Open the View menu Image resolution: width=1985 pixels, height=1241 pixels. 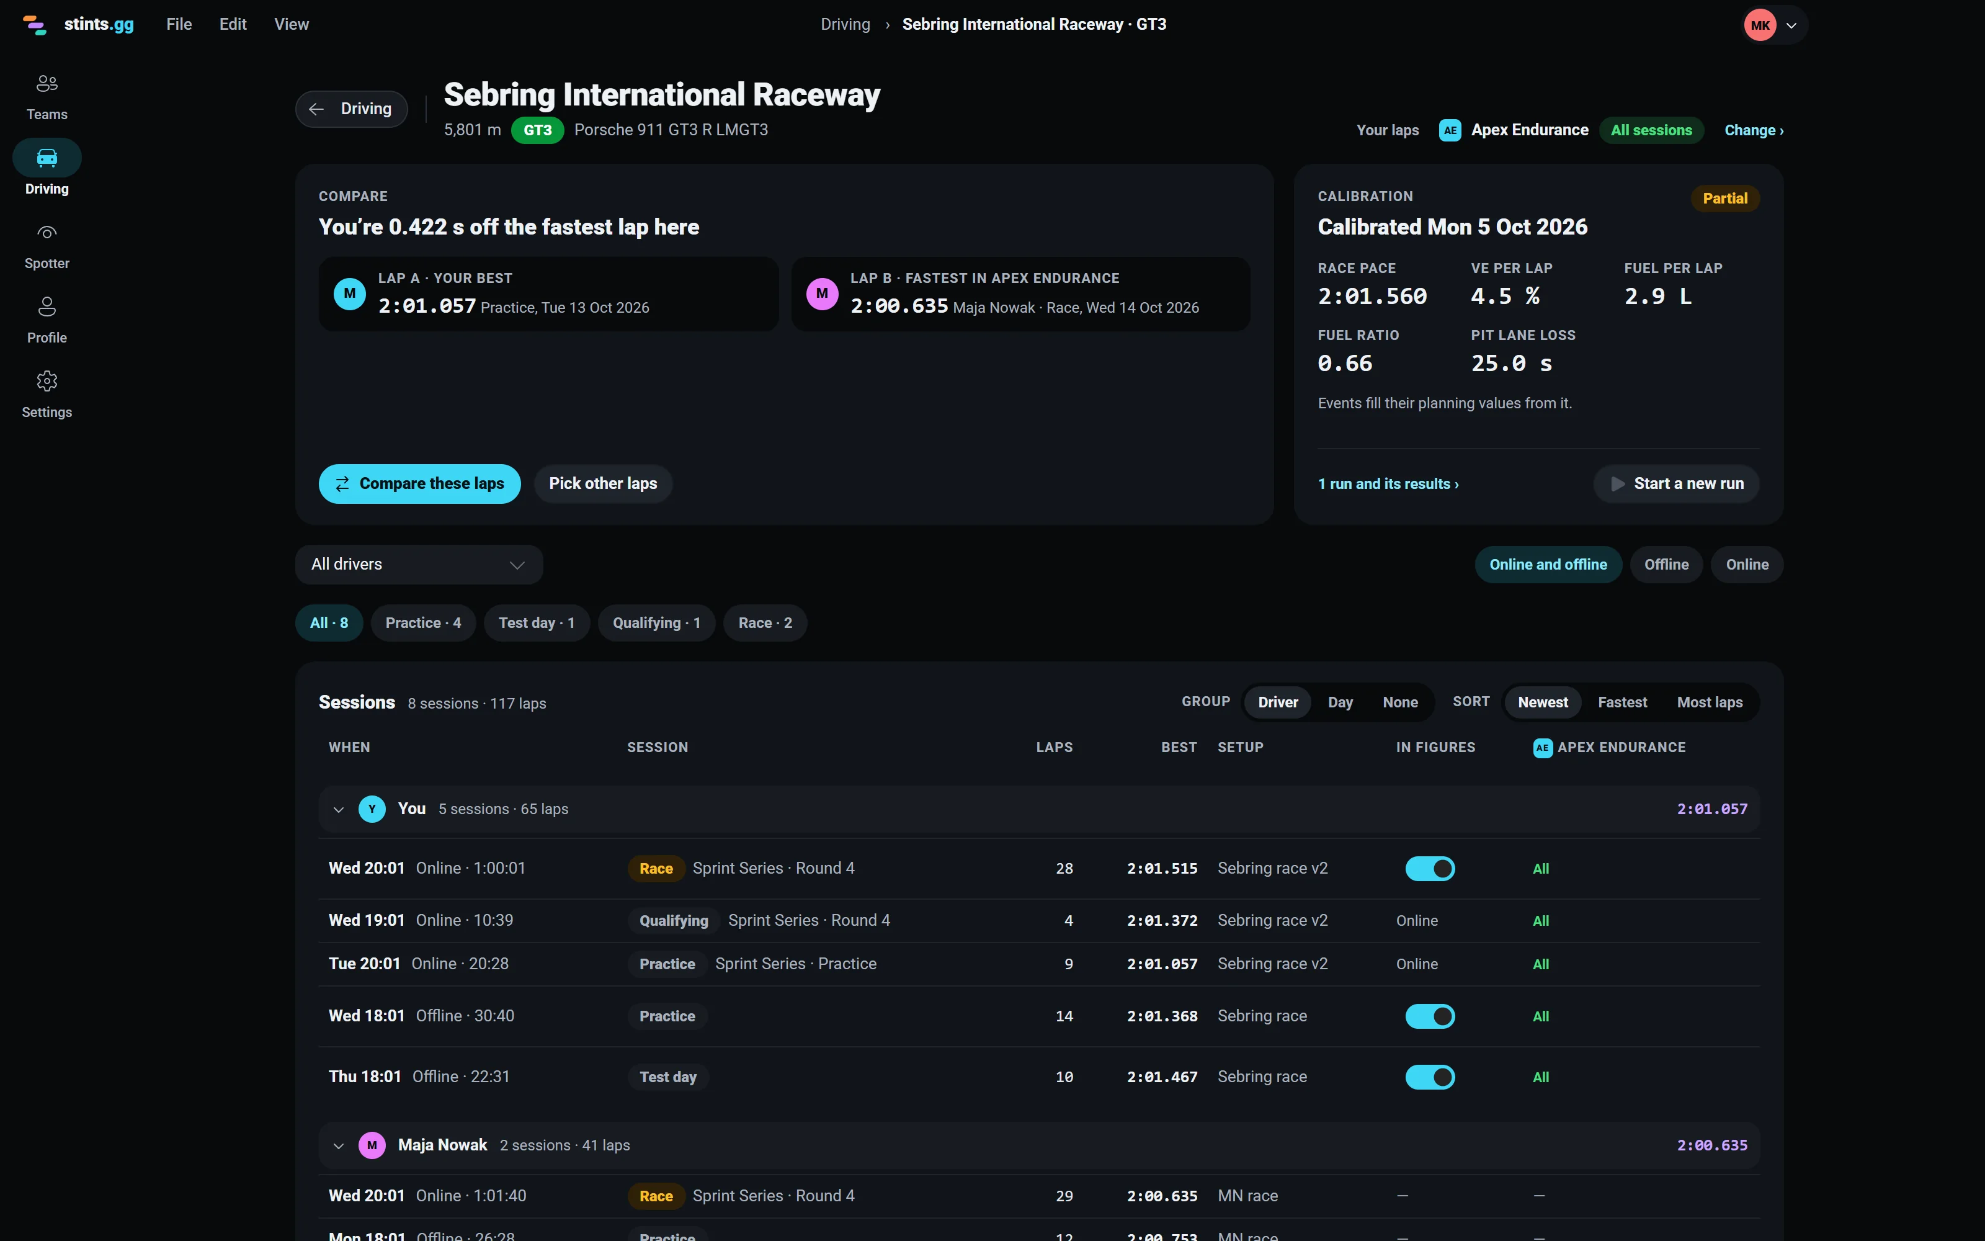291,25
